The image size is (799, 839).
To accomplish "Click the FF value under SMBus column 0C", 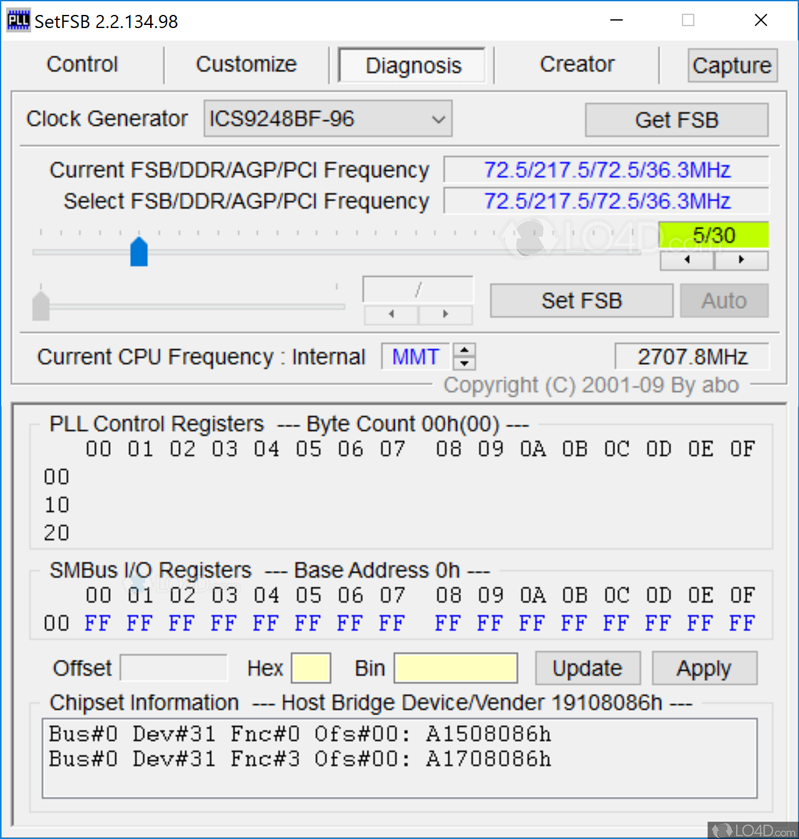I will pos(617,623).
